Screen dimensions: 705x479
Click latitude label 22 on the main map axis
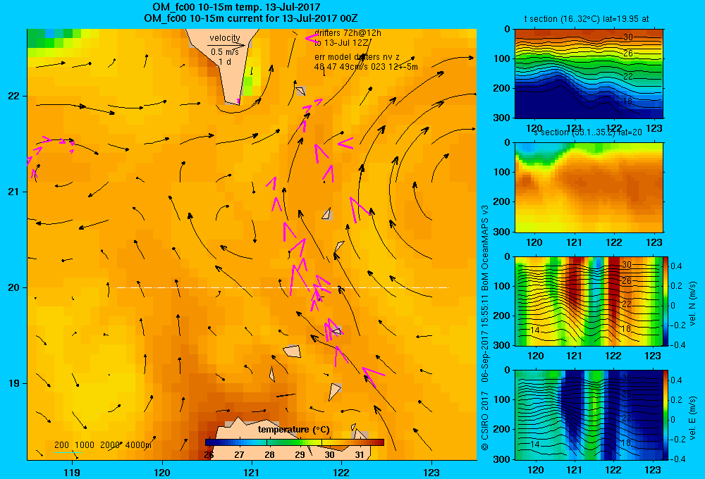click(13, 96)
